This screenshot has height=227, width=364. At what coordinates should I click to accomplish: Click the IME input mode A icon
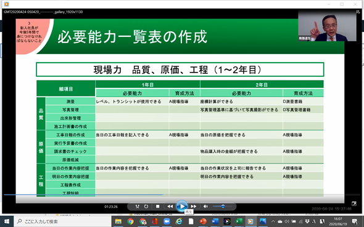point(314,221)
